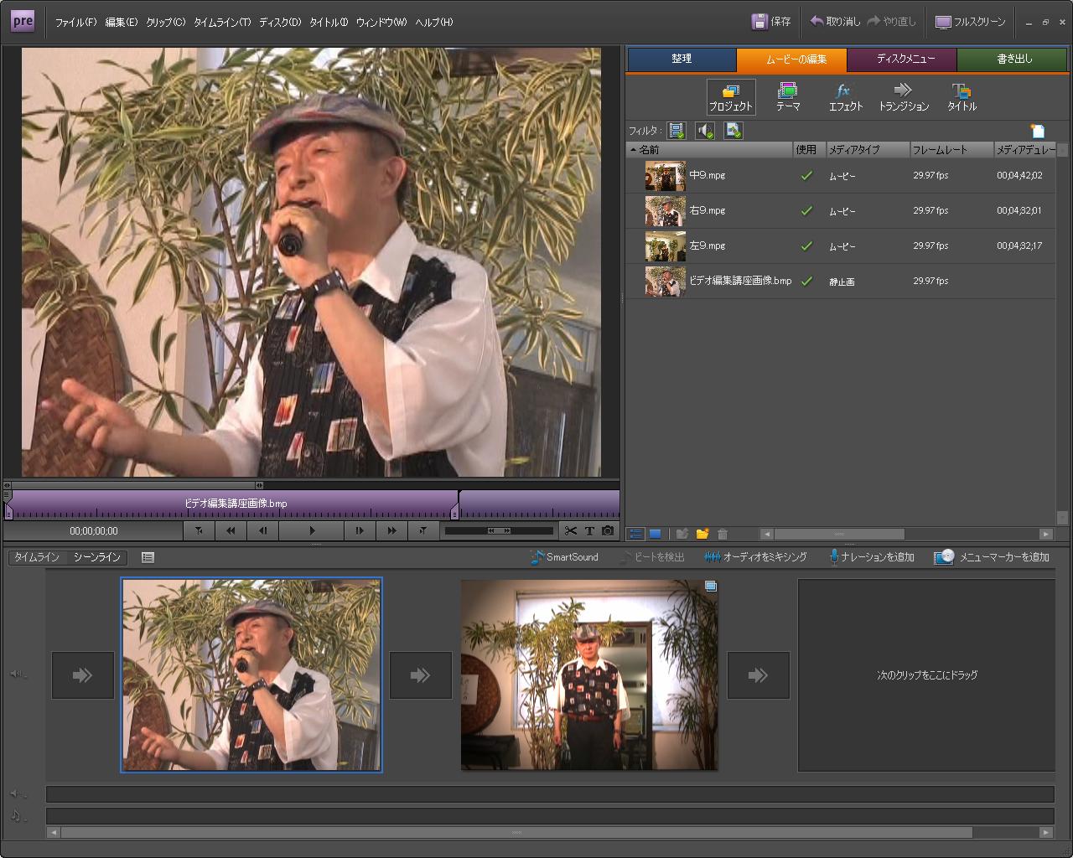Click ナレーションを追加 button
Image resolution: width=1073 pixels, height=858 pixels.
click(871, 557)
